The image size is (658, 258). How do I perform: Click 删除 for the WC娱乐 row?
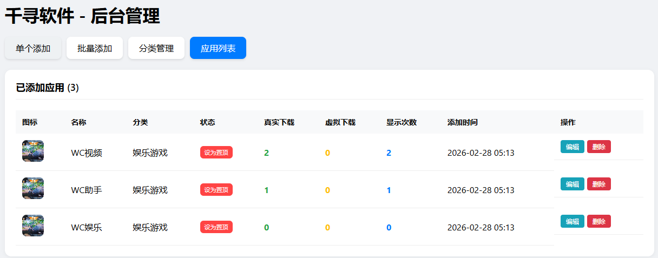point(599,221)
